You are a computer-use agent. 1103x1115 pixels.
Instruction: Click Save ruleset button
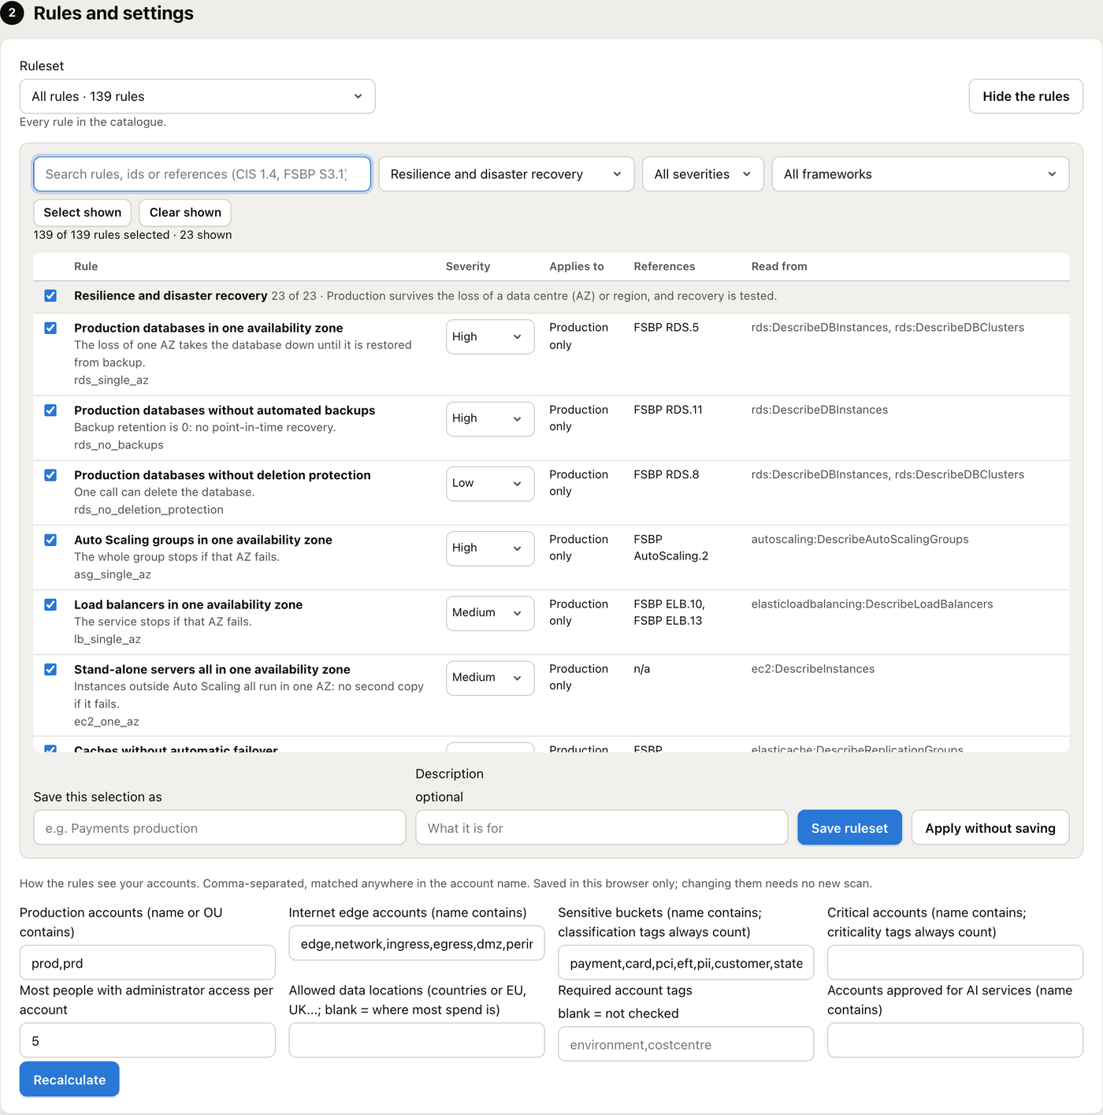pos(849,828)
